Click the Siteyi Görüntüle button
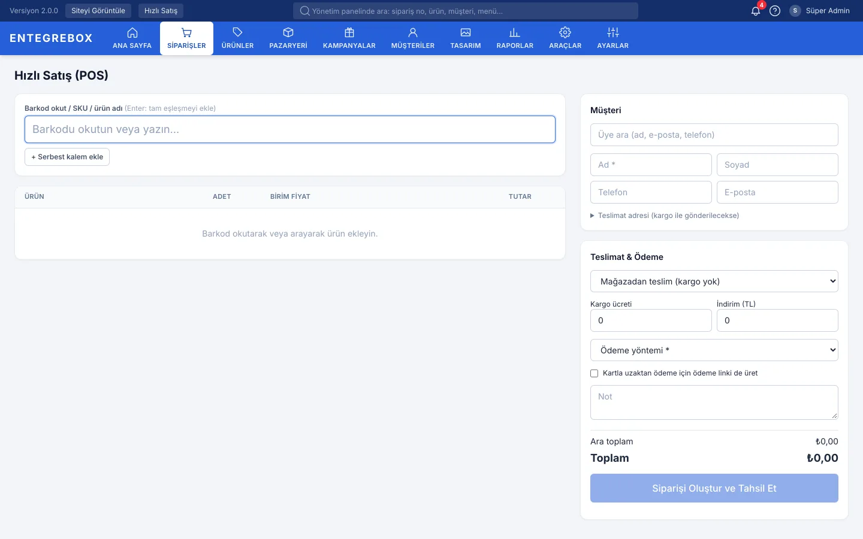 pos(98,11)
